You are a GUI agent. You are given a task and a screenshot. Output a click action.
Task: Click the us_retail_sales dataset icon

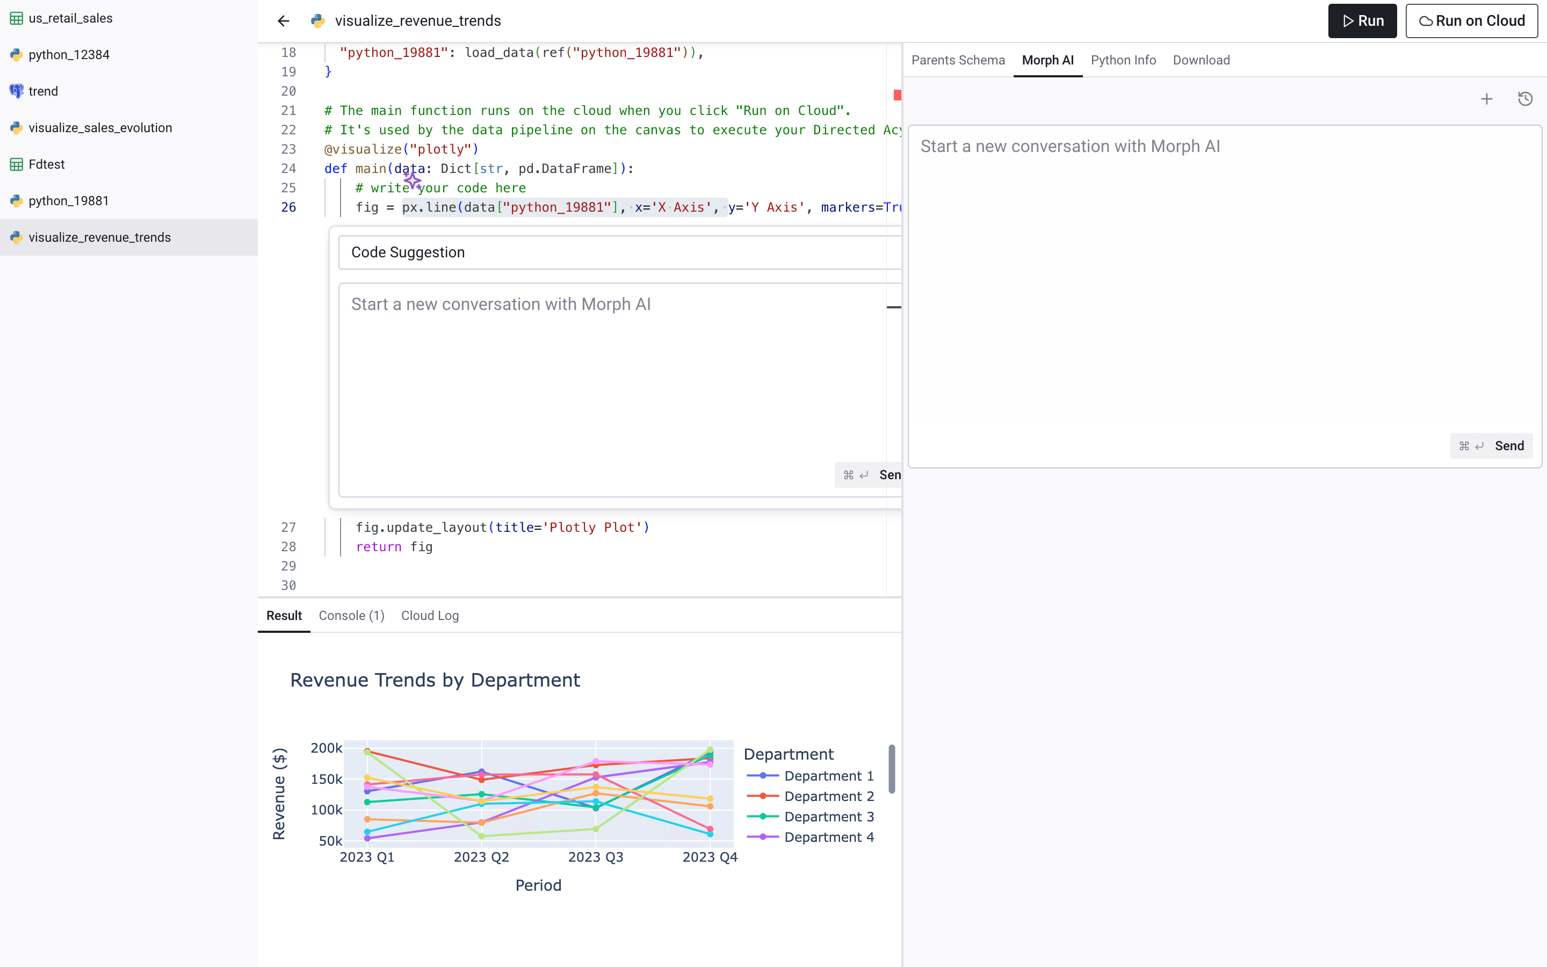coord(16,18)
